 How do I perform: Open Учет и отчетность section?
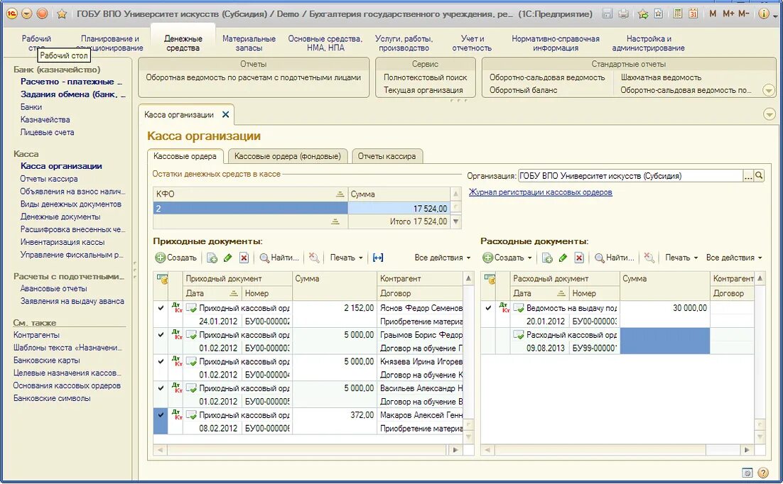(472, 43)
